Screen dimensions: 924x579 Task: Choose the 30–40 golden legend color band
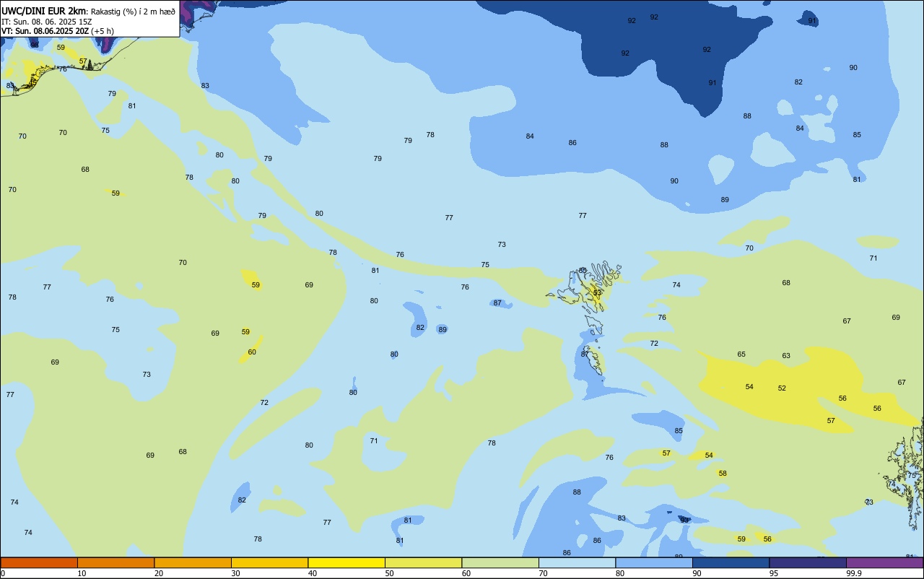coord(269,562)
